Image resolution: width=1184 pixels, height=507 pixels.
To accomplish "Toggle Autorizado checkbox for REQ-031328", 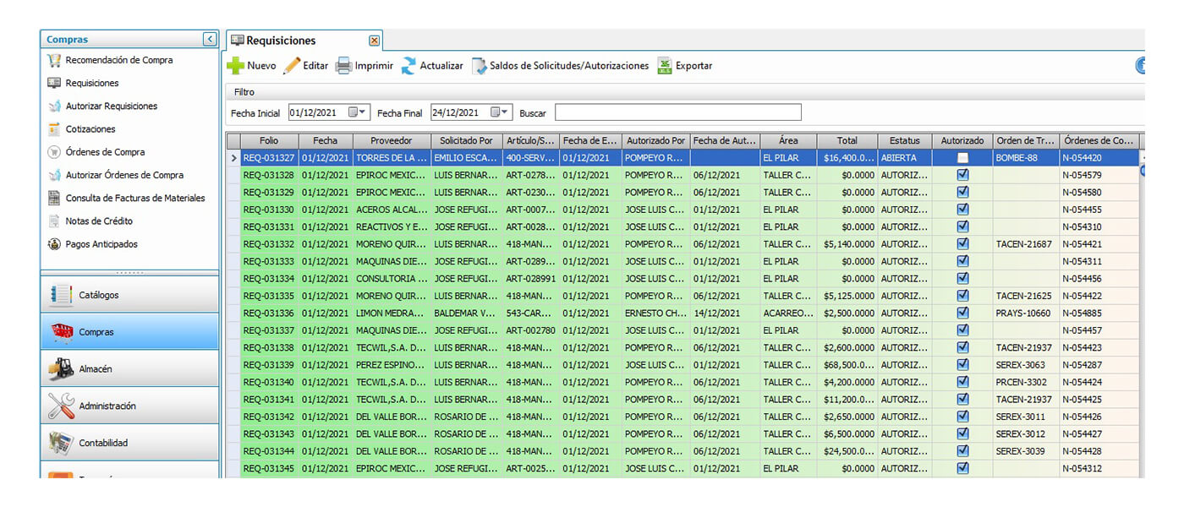I will (x=962, y=175).
